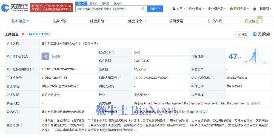Click the 存续 registration status text
This screenshot has width=274, height=138.
137,52
